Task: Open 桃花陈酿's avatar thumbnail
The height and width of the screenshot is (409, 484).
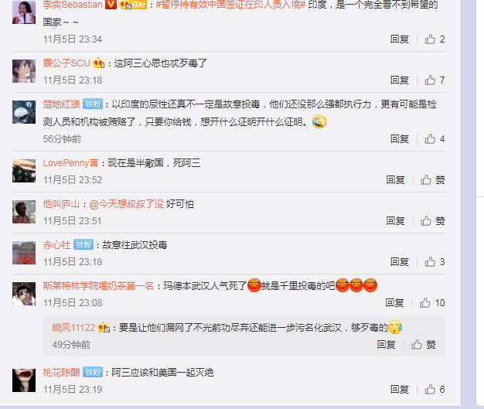Action: coord(24,380)
